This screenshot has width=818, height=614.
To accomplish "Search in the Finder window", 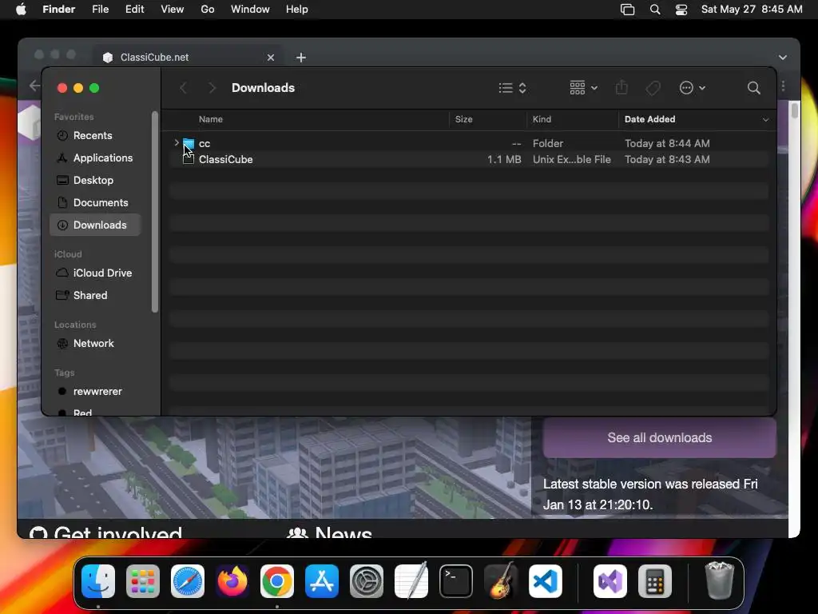I will [753, 88].
